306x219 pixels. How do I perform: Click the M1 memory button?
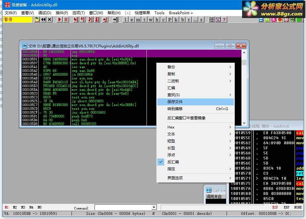[x=7, y=207]
